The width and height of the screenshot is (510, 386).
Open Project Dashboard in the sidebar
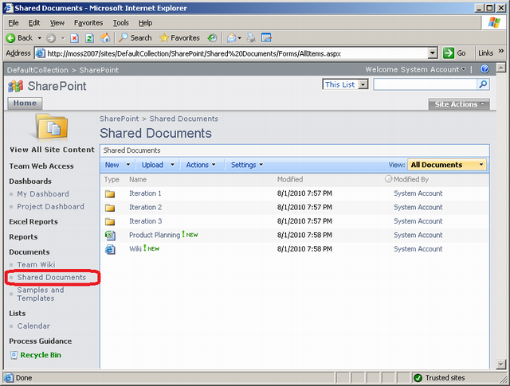point(50,207)
